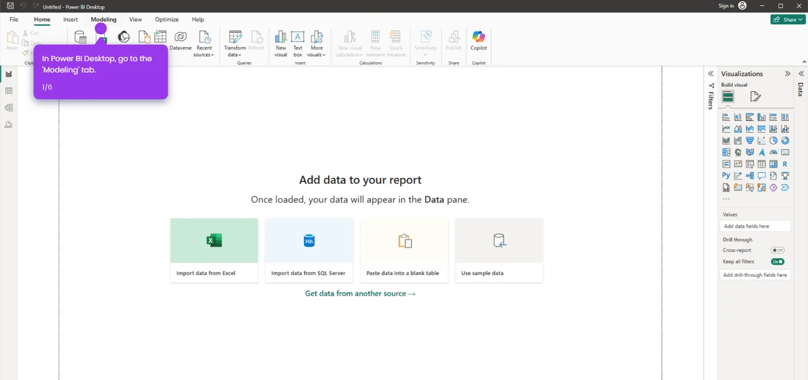This screenshot has width=808, height=380.
Task: Open the Recent sources dropdown
Action: (x=204, y=43)
